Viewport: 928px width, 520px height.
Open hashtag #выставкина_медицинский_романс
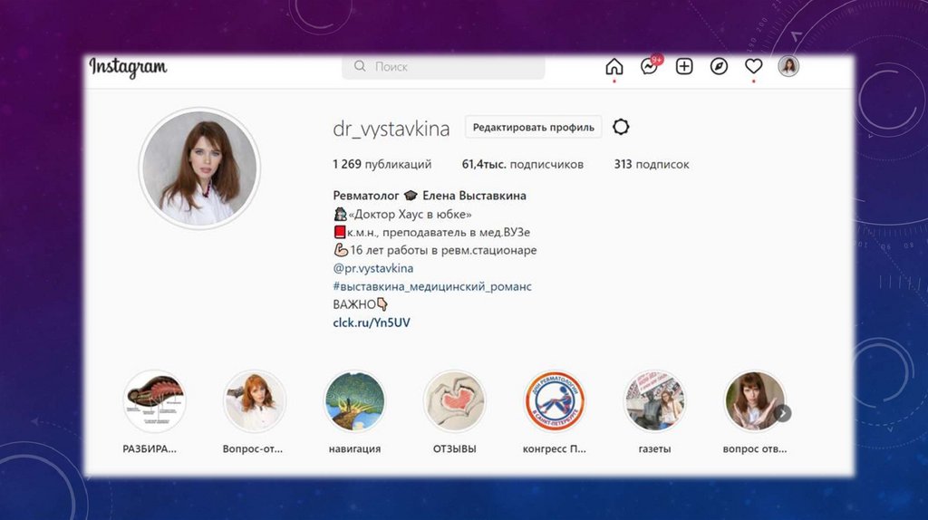(x=432, y=286)
